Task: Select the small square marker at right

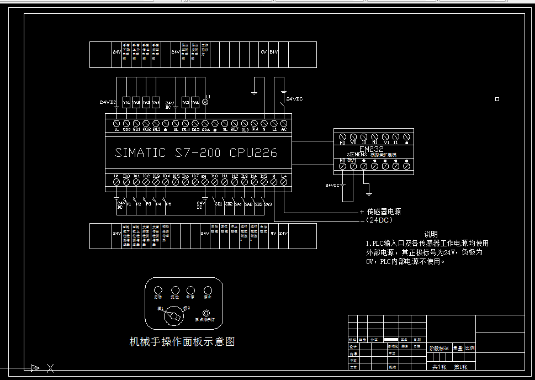Action: [x=497, y=99]
